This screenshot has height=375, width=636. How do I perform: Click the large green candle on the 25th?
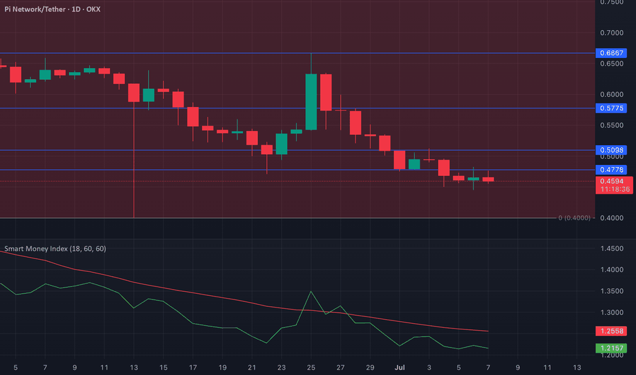pyautogui.click(x=311, y=102)
